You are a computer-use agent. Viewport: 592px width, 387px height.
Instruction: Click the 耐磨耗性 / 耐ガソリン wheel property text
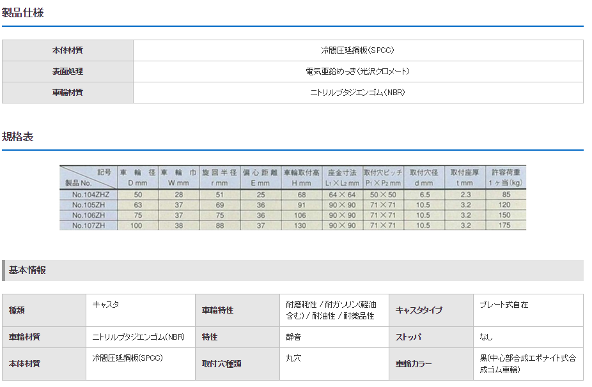331,310
